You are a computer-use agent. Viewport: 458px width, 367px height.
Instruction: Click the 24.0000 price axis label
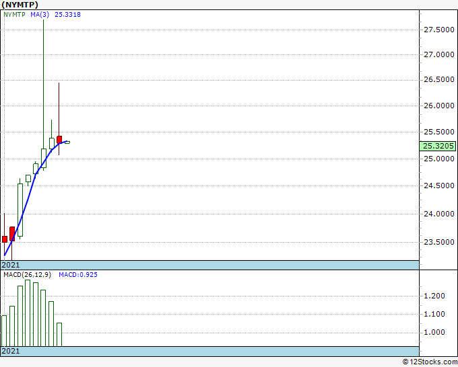[x=439, y=214]
